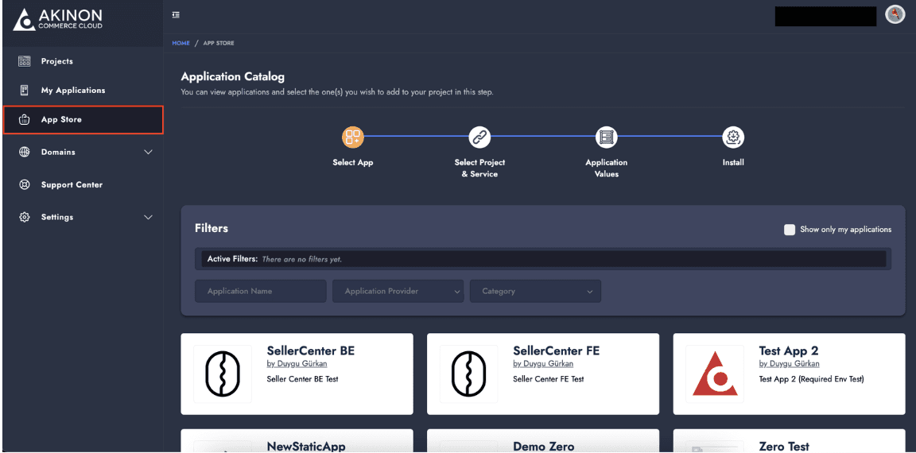The width and height of the screenshot is (916, 453).
Task: Click the Install step icon
Action: tap(733, 137)
